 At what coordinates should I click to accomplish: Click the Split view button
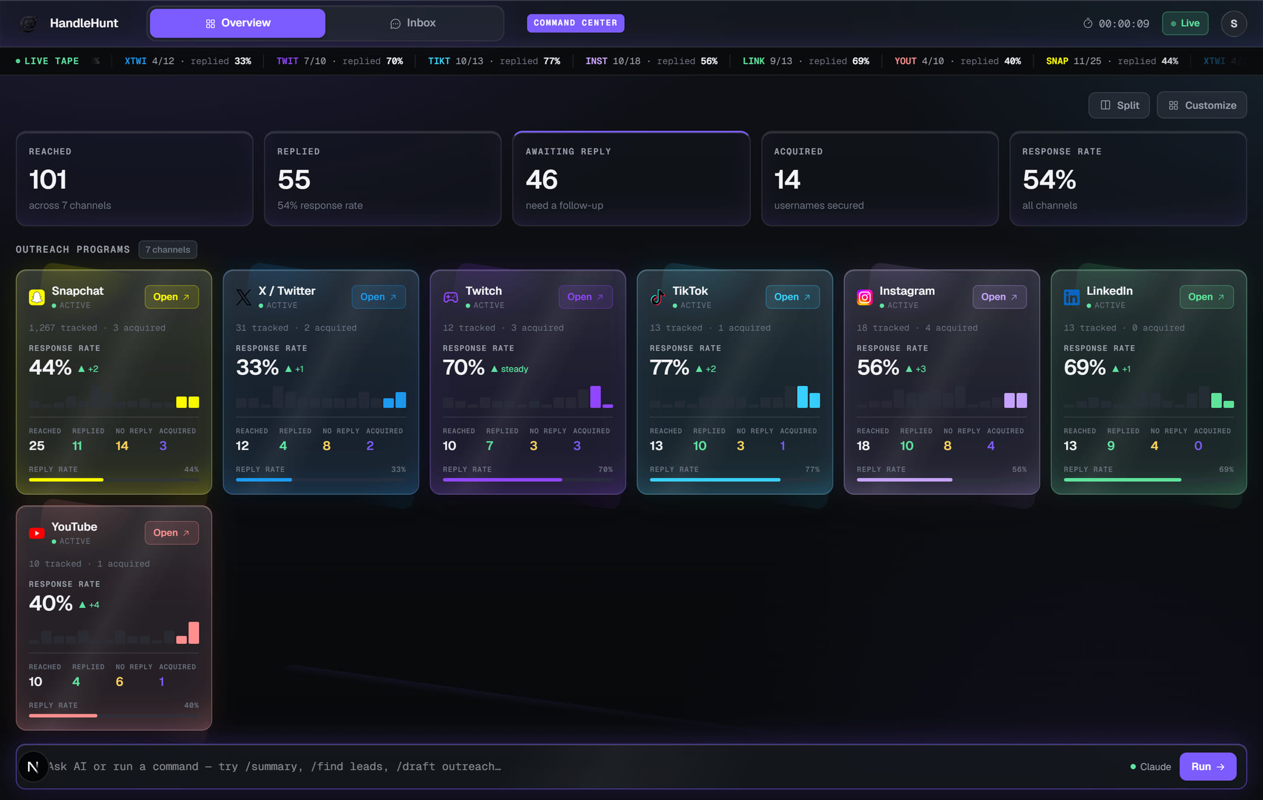coord(1119,105)
